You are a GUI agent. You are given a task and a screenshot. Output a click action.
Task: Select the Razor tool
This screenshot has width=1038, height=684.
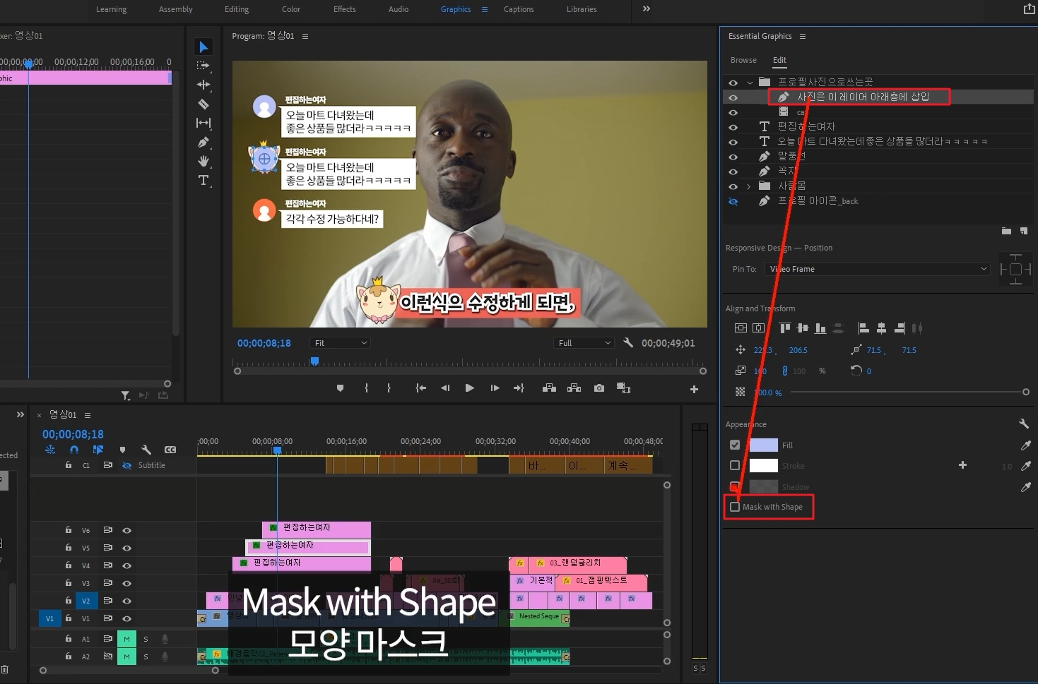[x=204, y=104]
